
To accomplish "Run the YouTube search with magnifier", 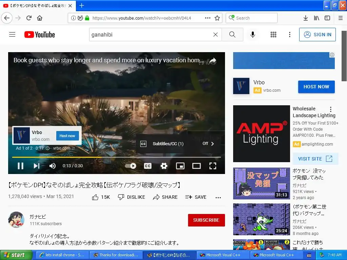I will (232, 35).
